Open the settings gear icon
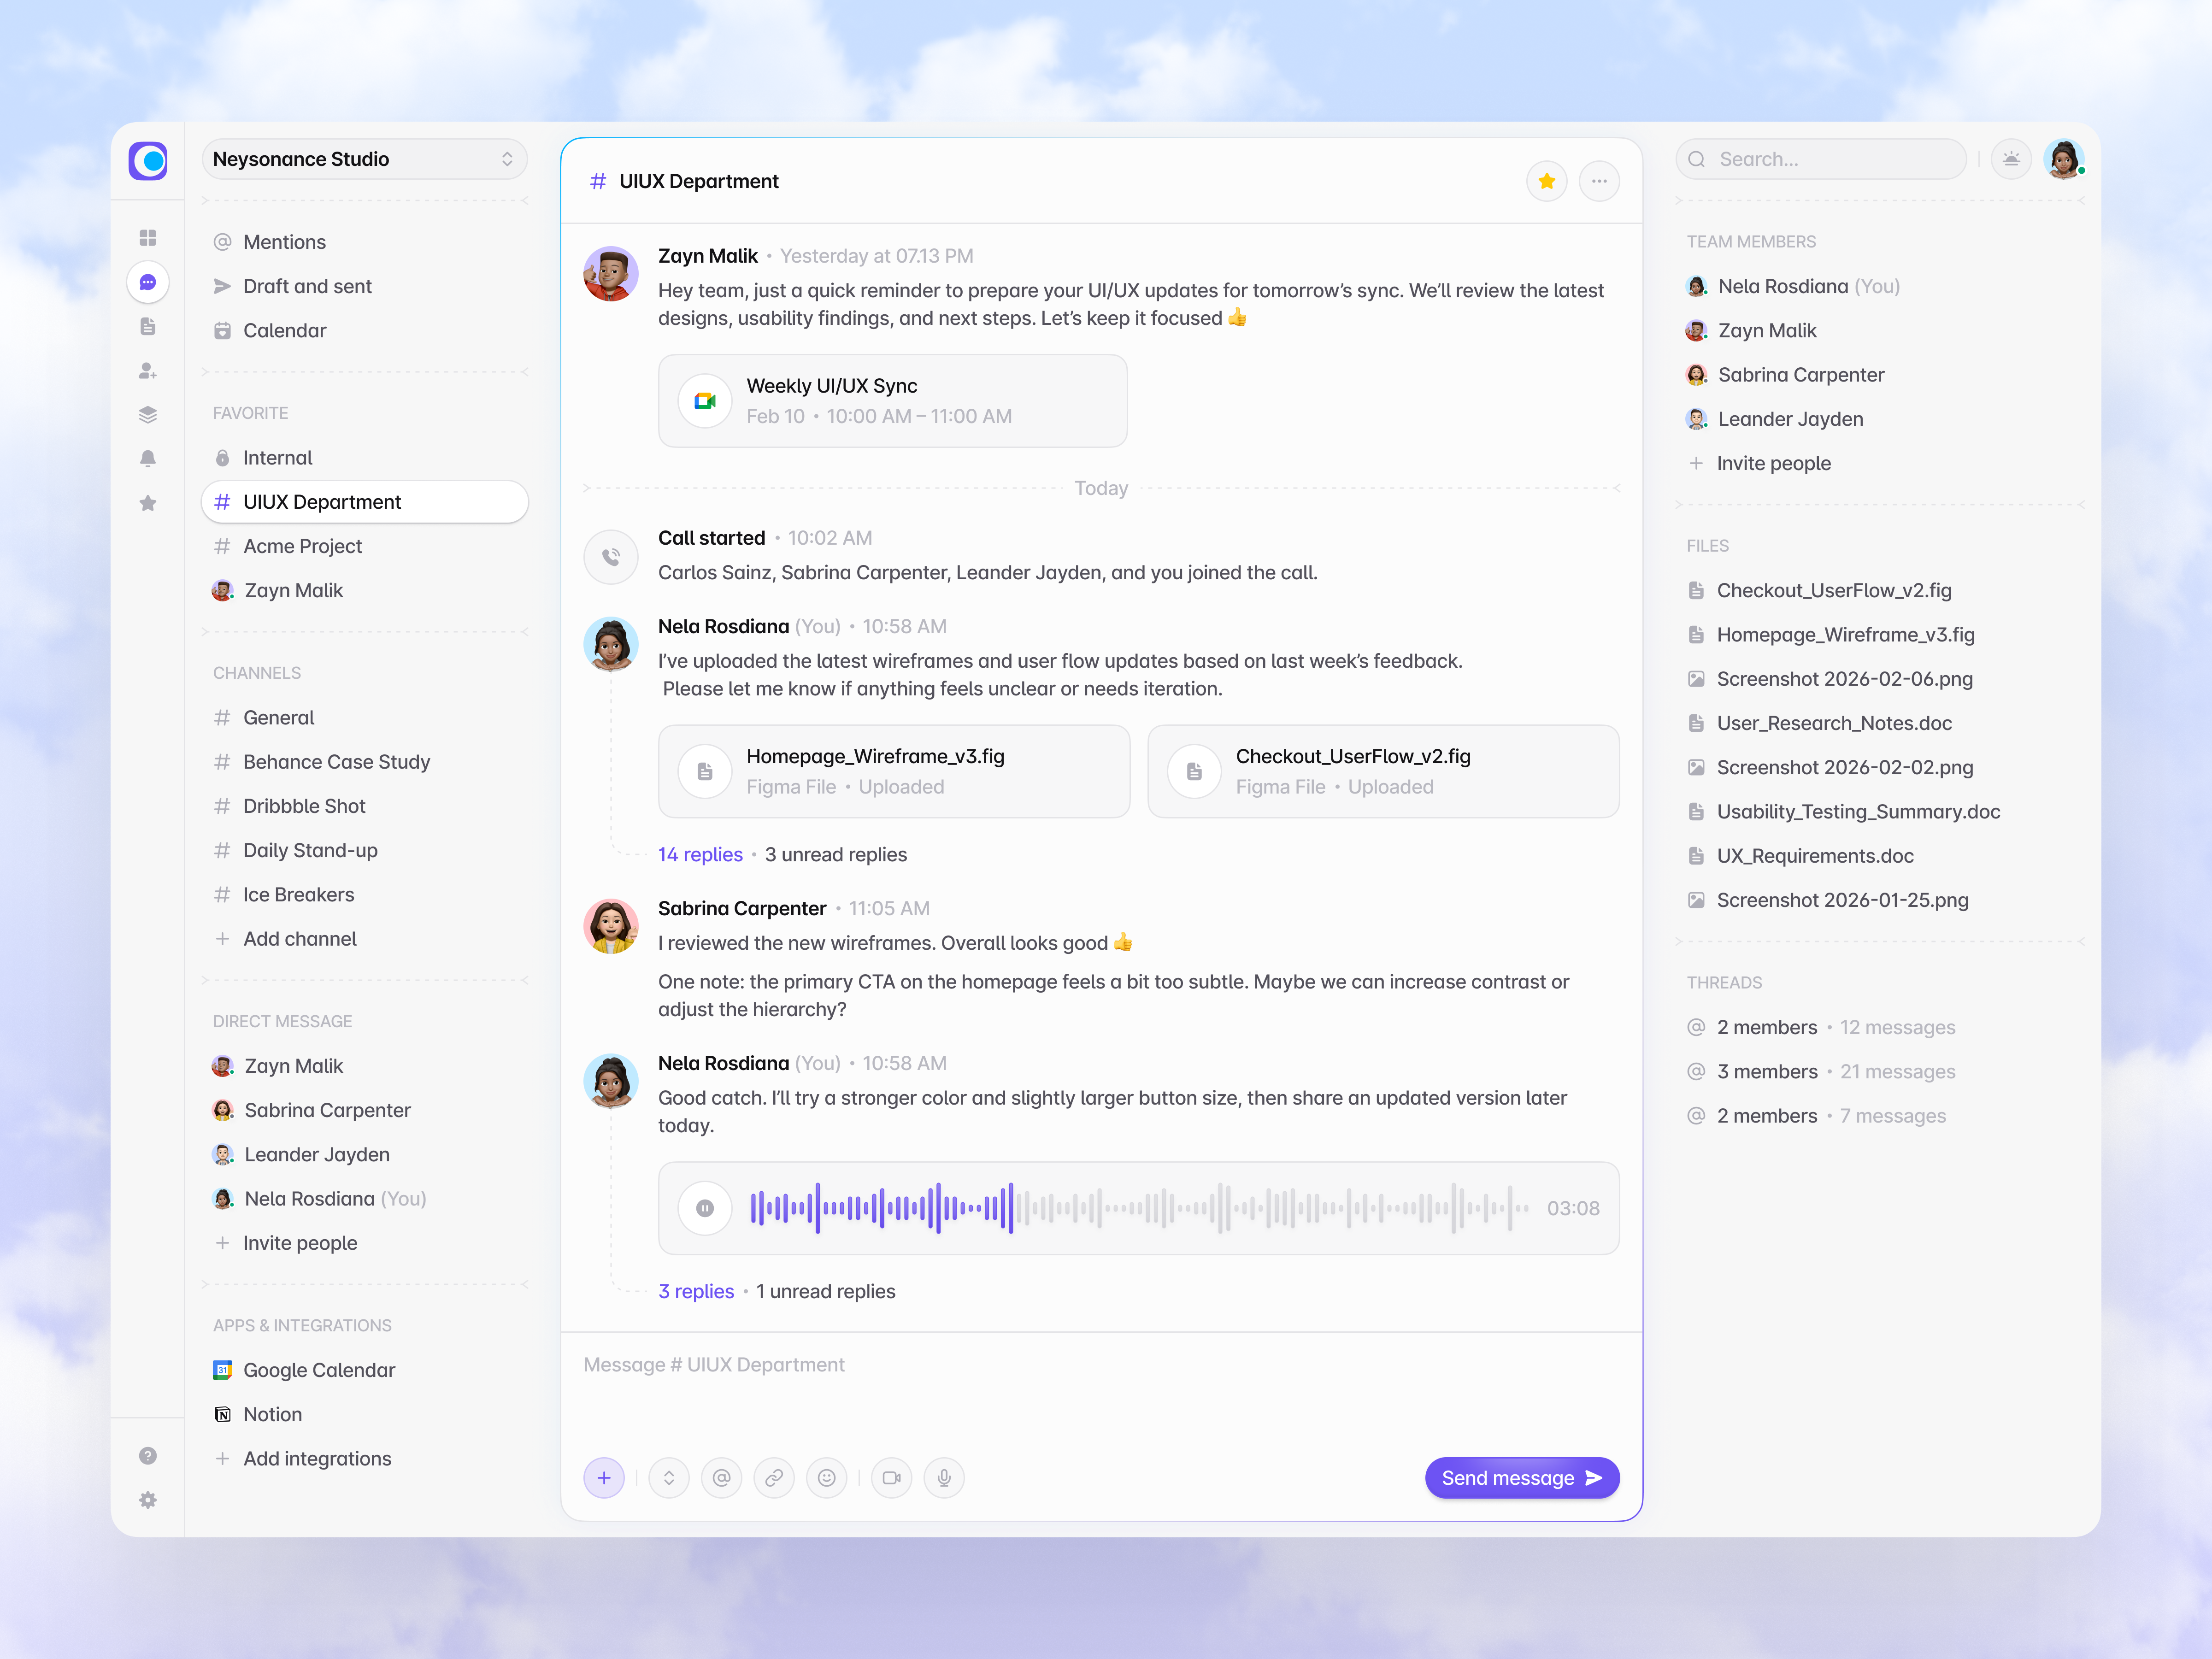 point(148,1500)
